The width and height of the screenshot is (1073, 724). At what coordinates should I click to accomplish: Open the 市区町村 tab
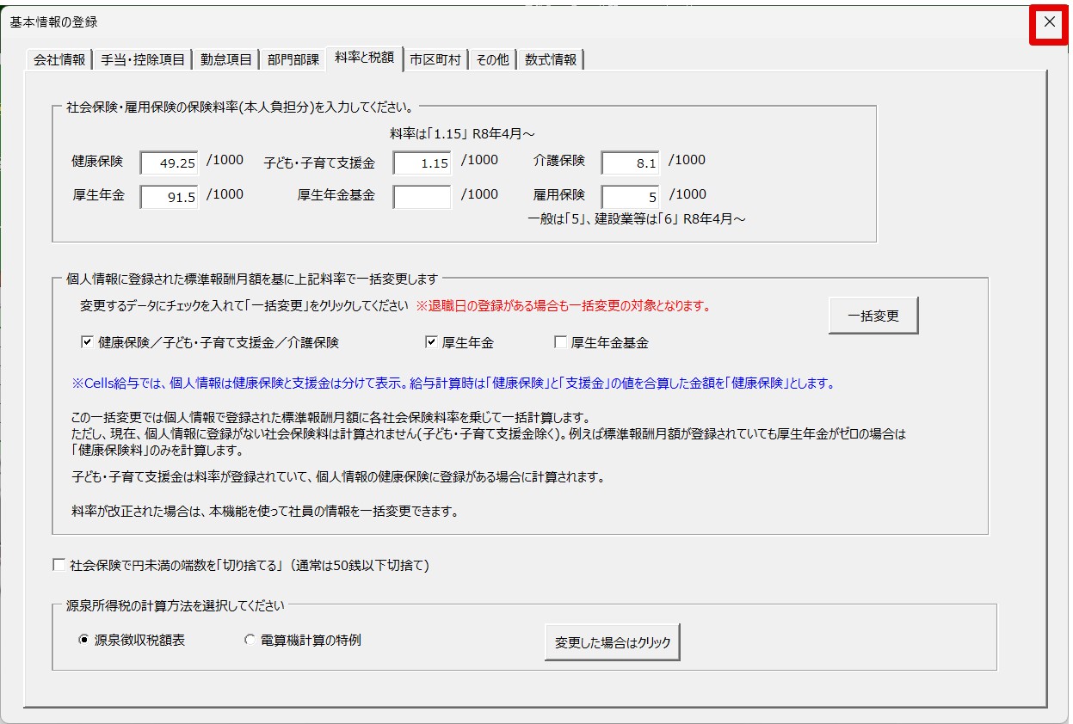[435, 60]
